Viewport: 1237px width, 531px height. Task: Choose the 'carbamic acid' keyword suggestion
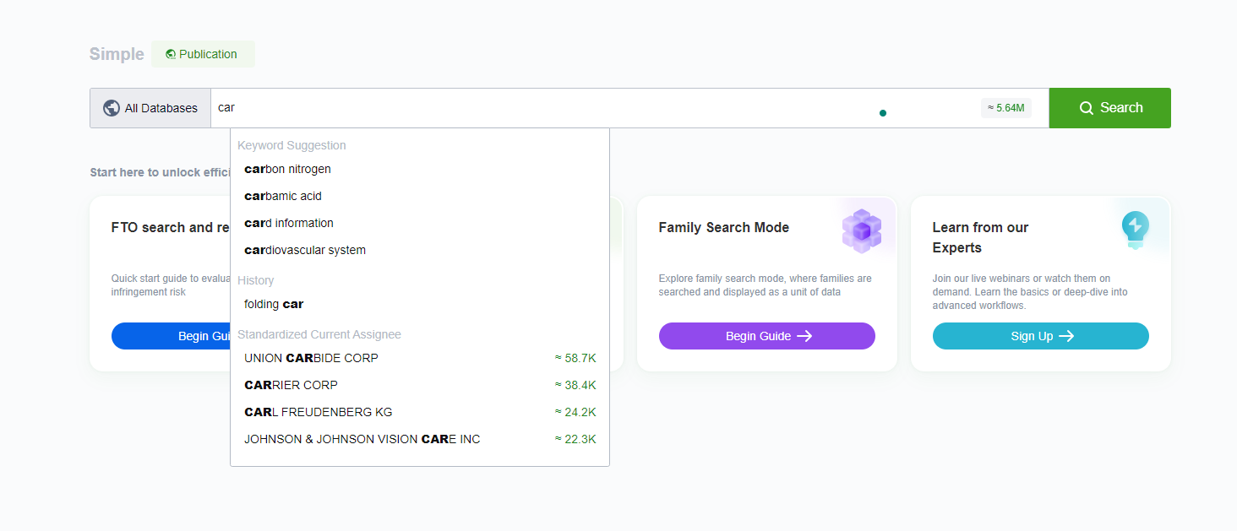click(283, 196)
